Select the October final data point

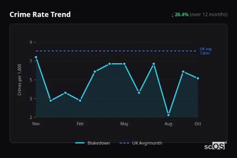pos(198,78)
